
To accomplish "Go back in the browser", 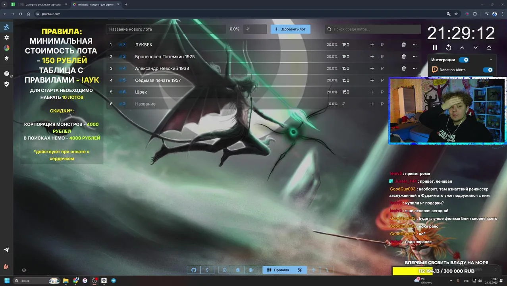I will pyautogui.click(x=5, y=14).
